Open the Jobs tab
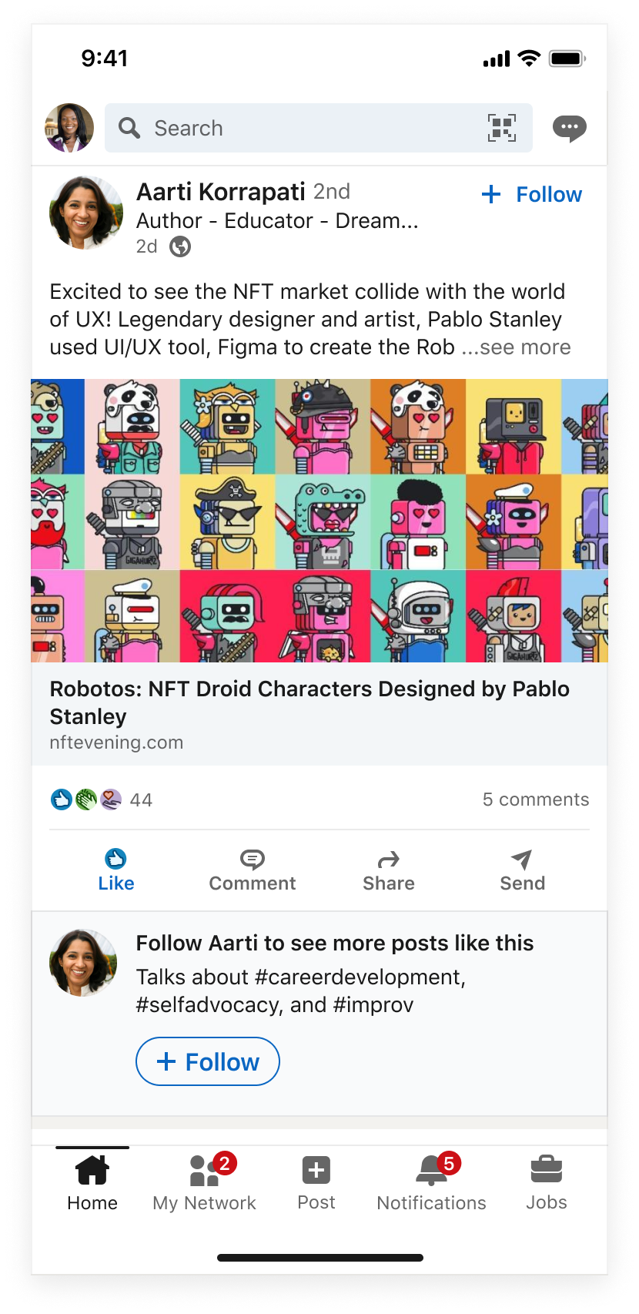This screenshot has width=639, height=1314. tap(546, 1182)
